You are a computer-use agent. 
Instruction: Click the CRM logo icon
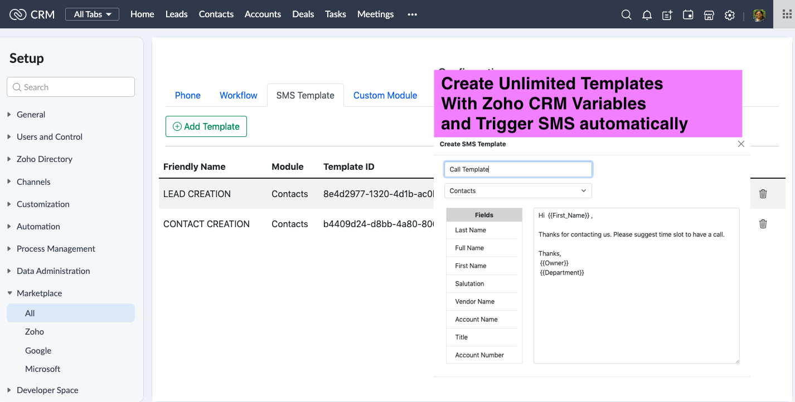click(x=16, y=14)
